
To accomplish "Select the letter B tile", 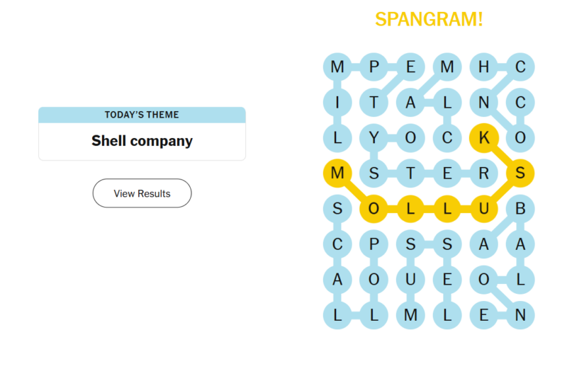I will tap(520, 209).
